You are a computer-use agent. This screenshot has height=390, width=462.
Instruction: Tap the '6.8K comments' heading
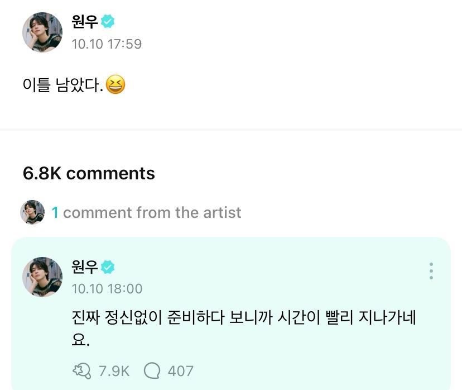[x=89, y=173]
